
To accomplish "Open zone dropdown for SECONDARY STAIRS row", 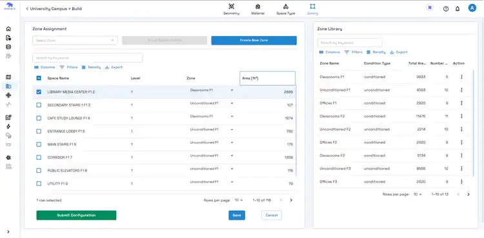I will point(212,103).
